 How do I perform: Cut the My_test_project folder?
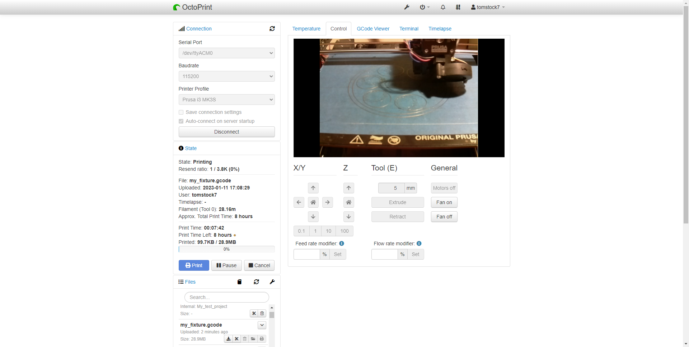tap(254, 313)
